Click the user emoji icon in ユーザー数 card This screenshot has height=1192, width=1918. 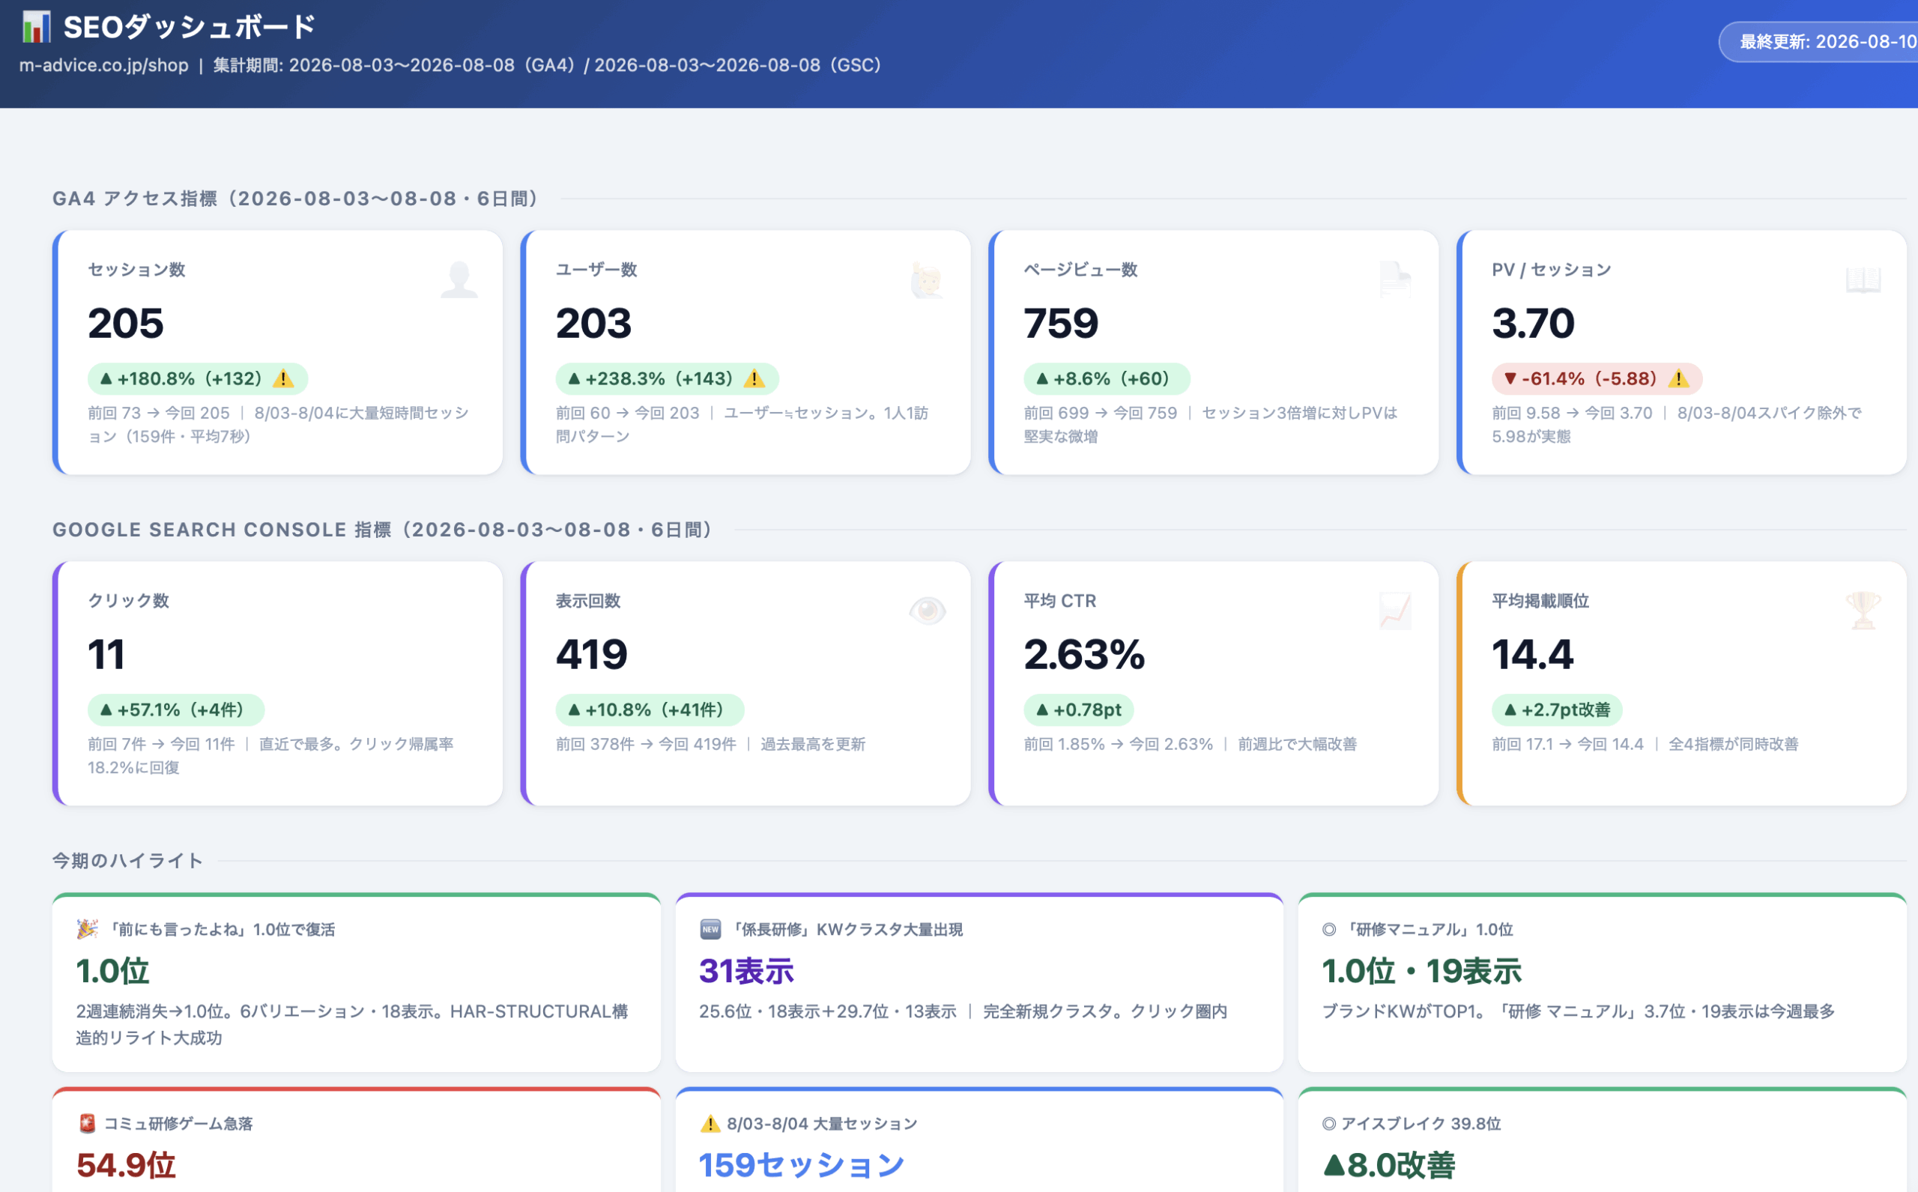click(x=927, y=280)
